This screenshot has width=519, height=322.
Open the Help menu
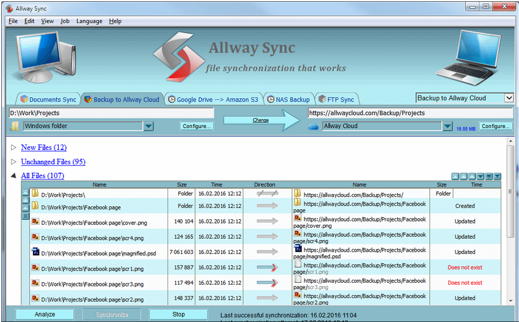(x=115, y=21)
